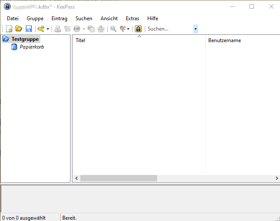Click the New database toolbar icon
The height and width of the screenshot is (221, 280).
(9, 29)
